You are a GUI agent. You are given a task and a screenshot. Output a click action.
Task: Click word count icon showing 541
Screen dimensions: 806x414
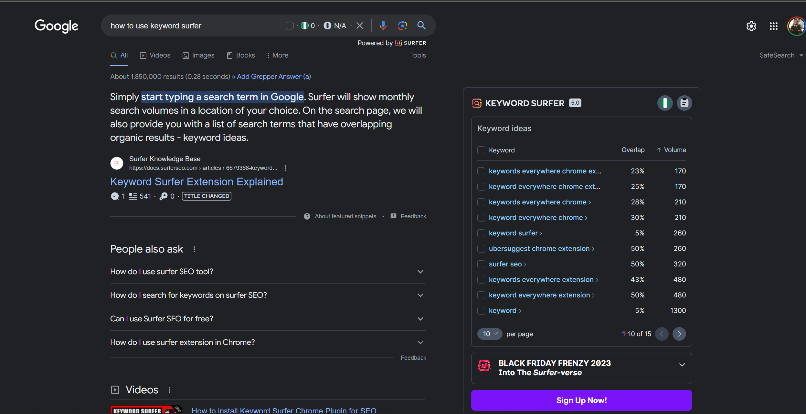pyautogui.click(x=133, y=196)
